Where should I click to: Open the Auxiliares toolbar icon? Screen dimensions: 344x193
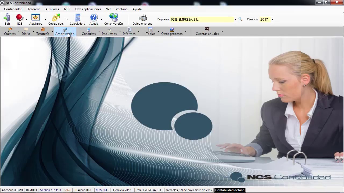[35, 20]
